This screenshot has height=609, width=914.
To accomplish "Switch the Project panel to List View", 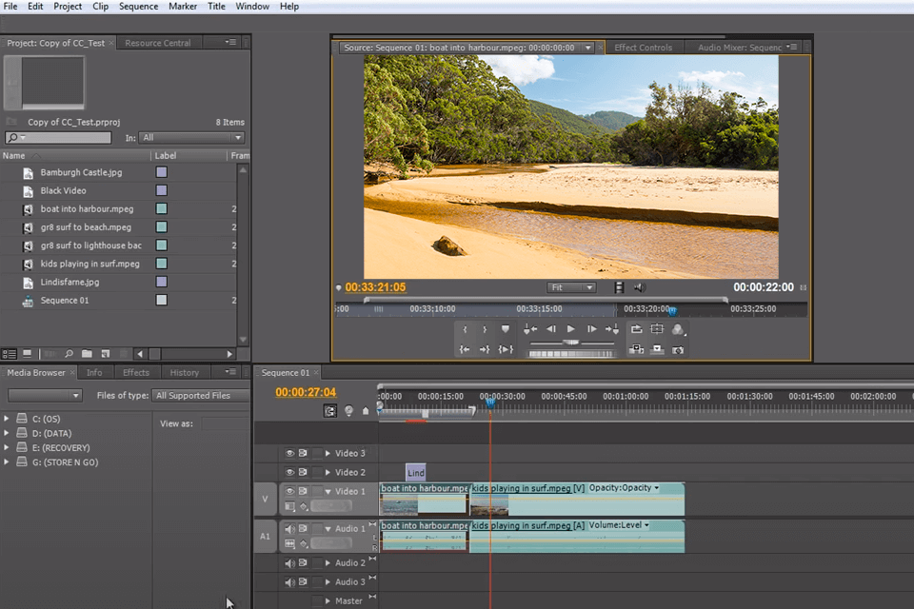I will [9, 353].
